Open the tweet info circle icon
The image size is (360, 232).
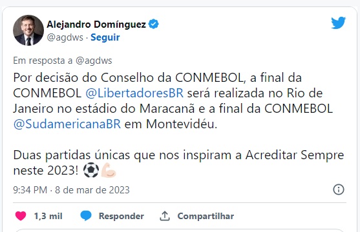pyautogui.click(x=339, y=189)
